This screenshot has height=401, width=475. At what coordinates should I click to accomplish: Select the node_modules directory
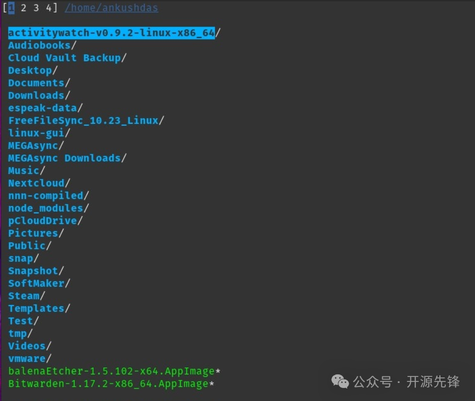pyautogui.click(x=49, y=208)
